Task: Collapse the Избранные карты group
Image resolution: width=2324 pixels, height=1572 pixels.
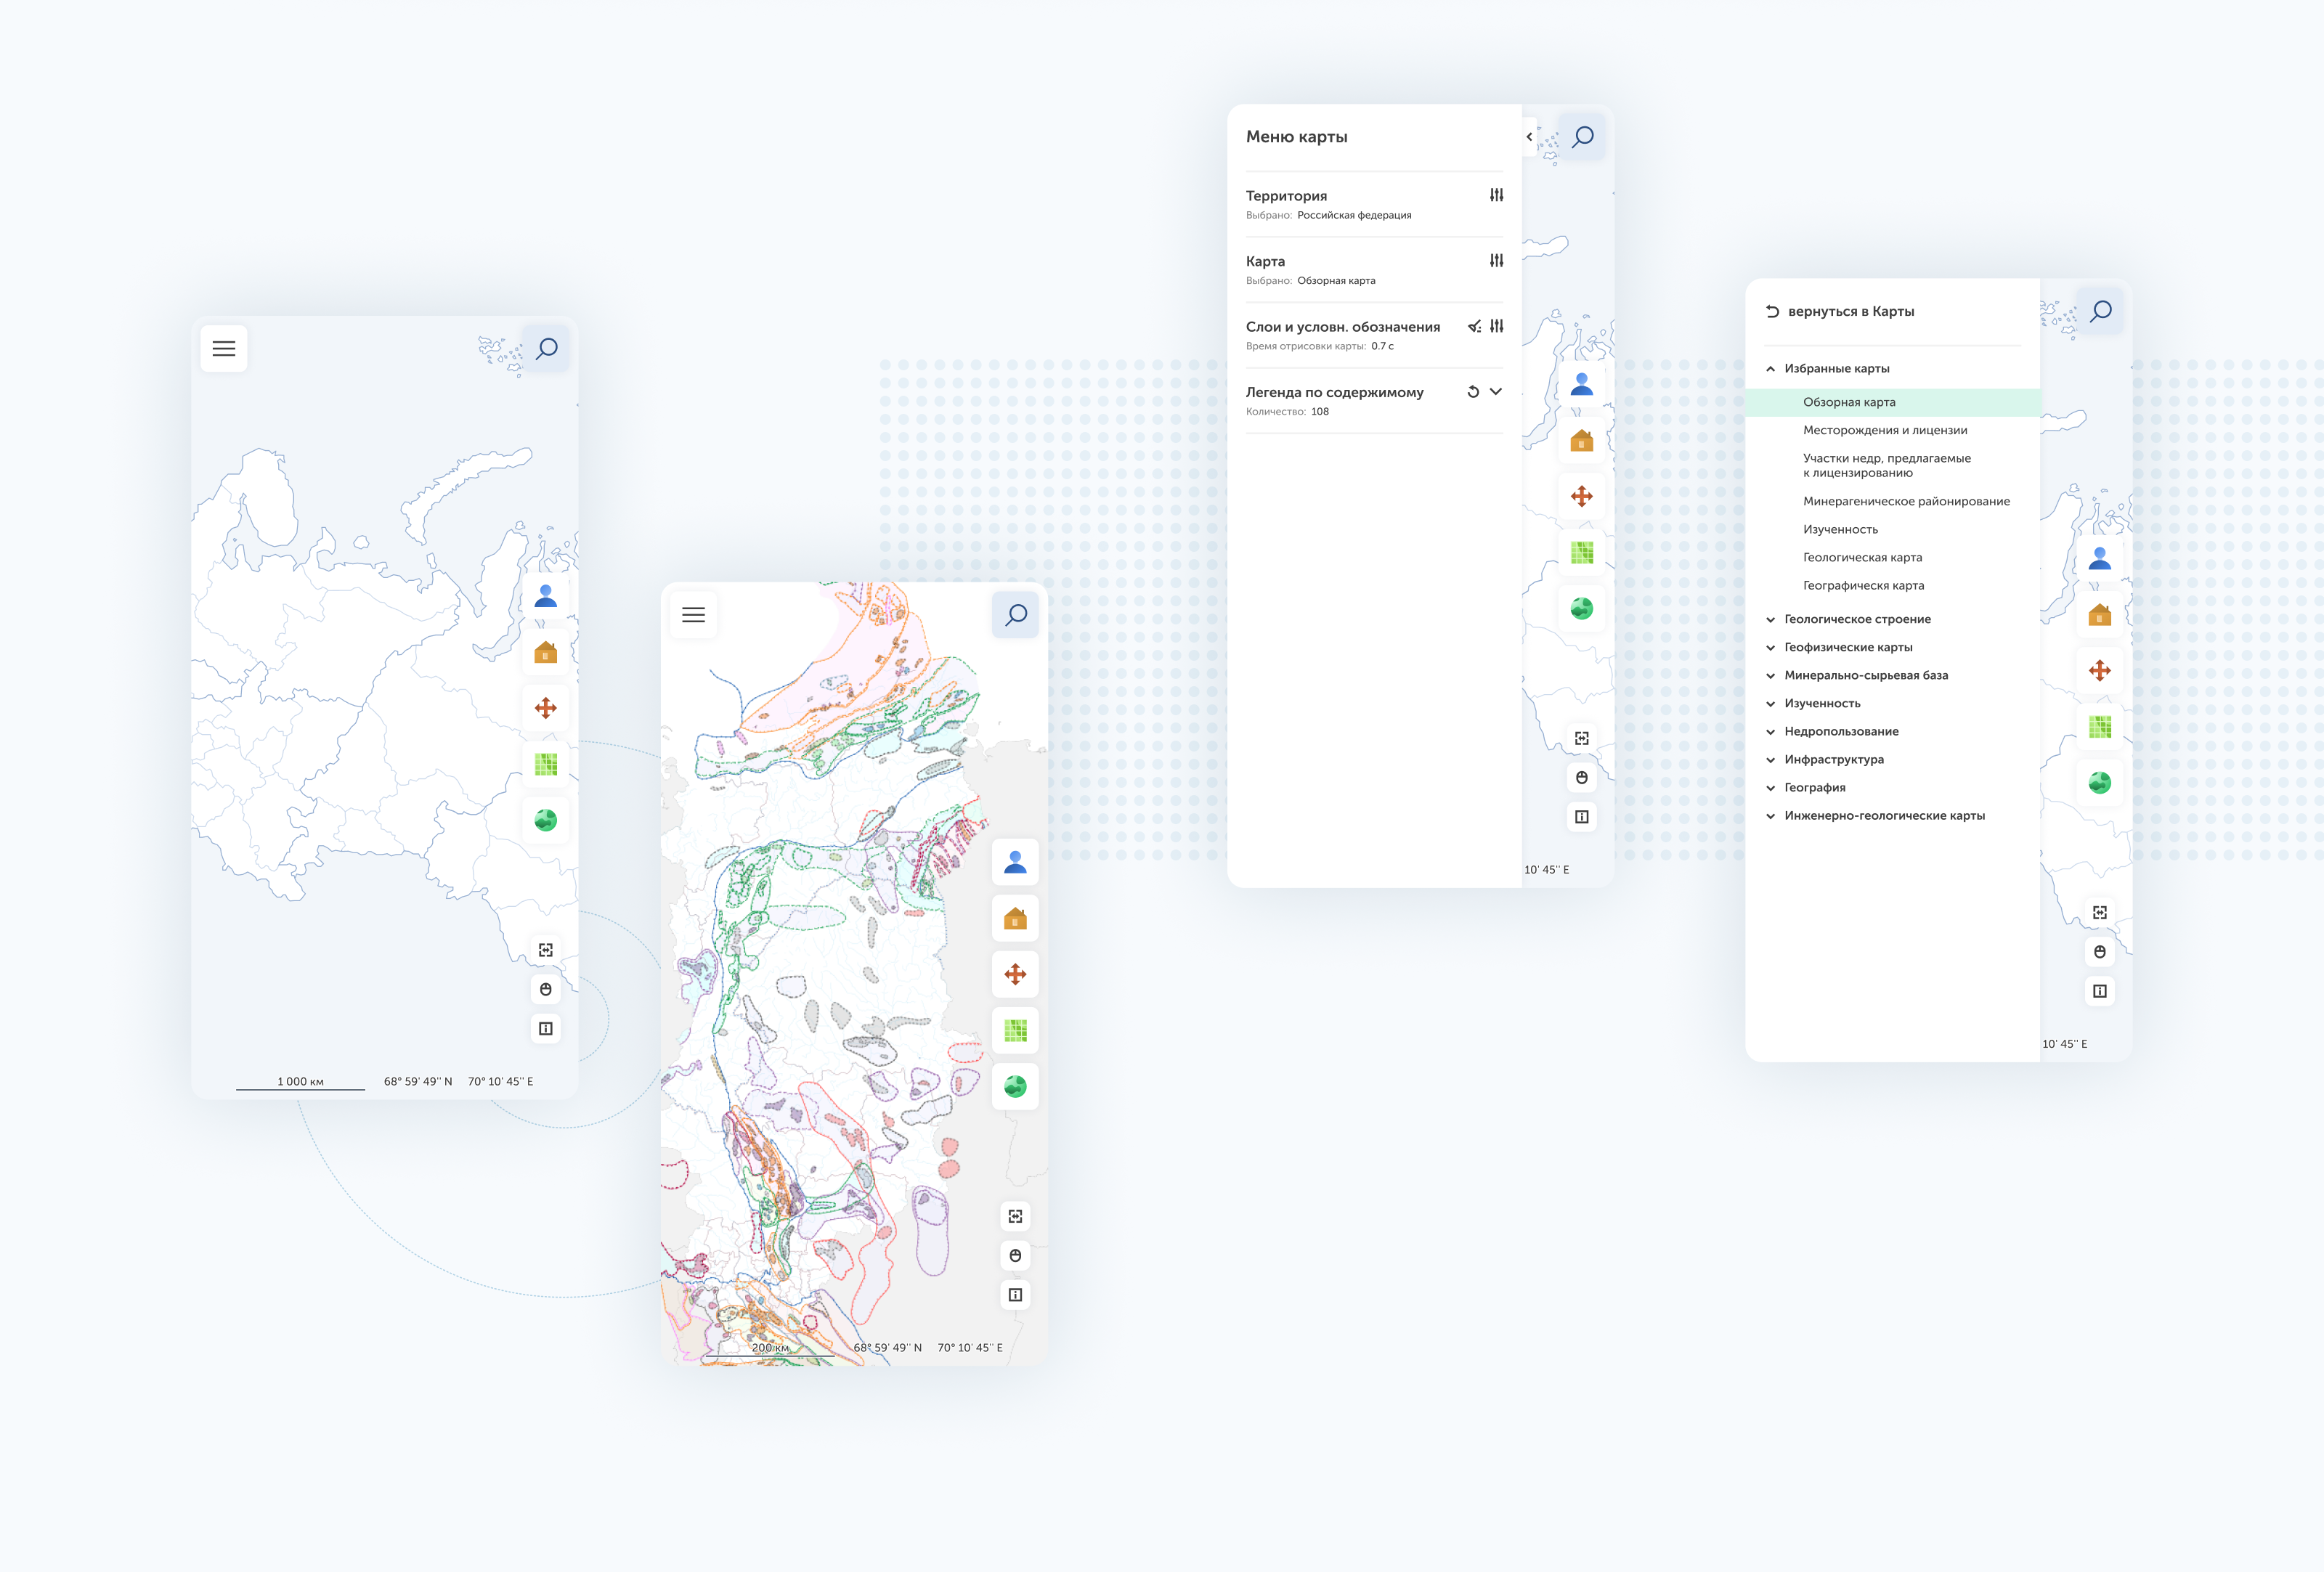Action: (x=1770, y=369)
